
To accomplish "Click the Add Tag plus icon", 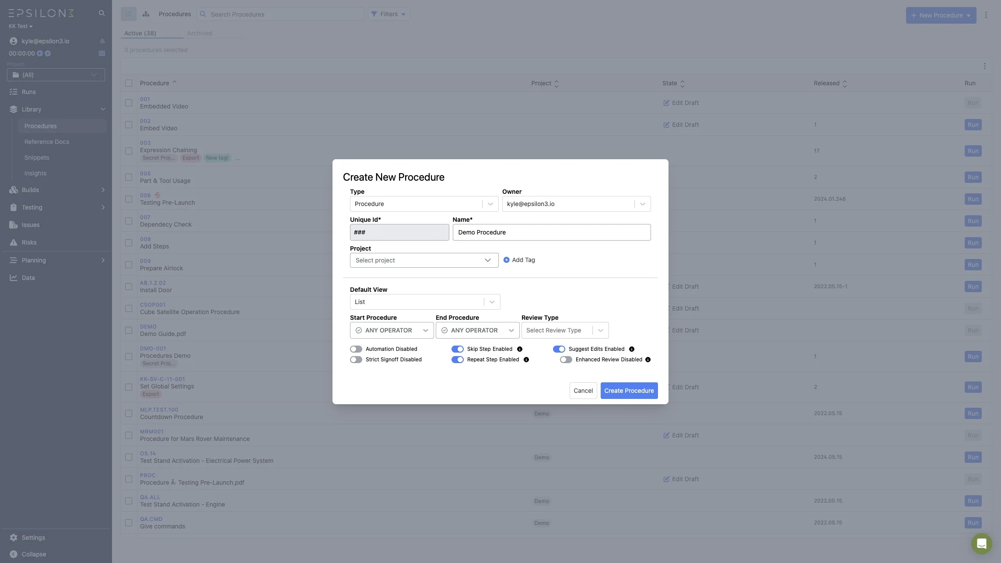I will 506,260.
